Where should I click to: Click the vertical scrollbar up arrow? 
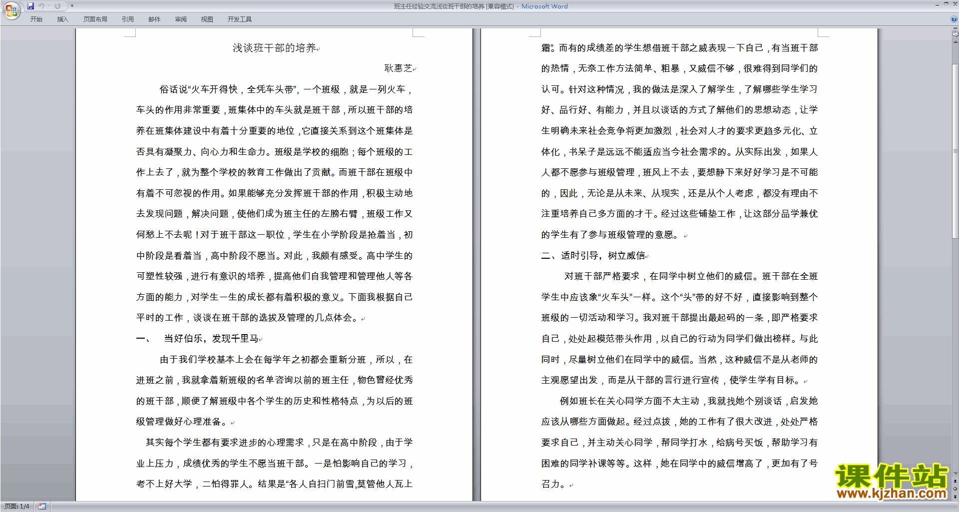(956, 42)
